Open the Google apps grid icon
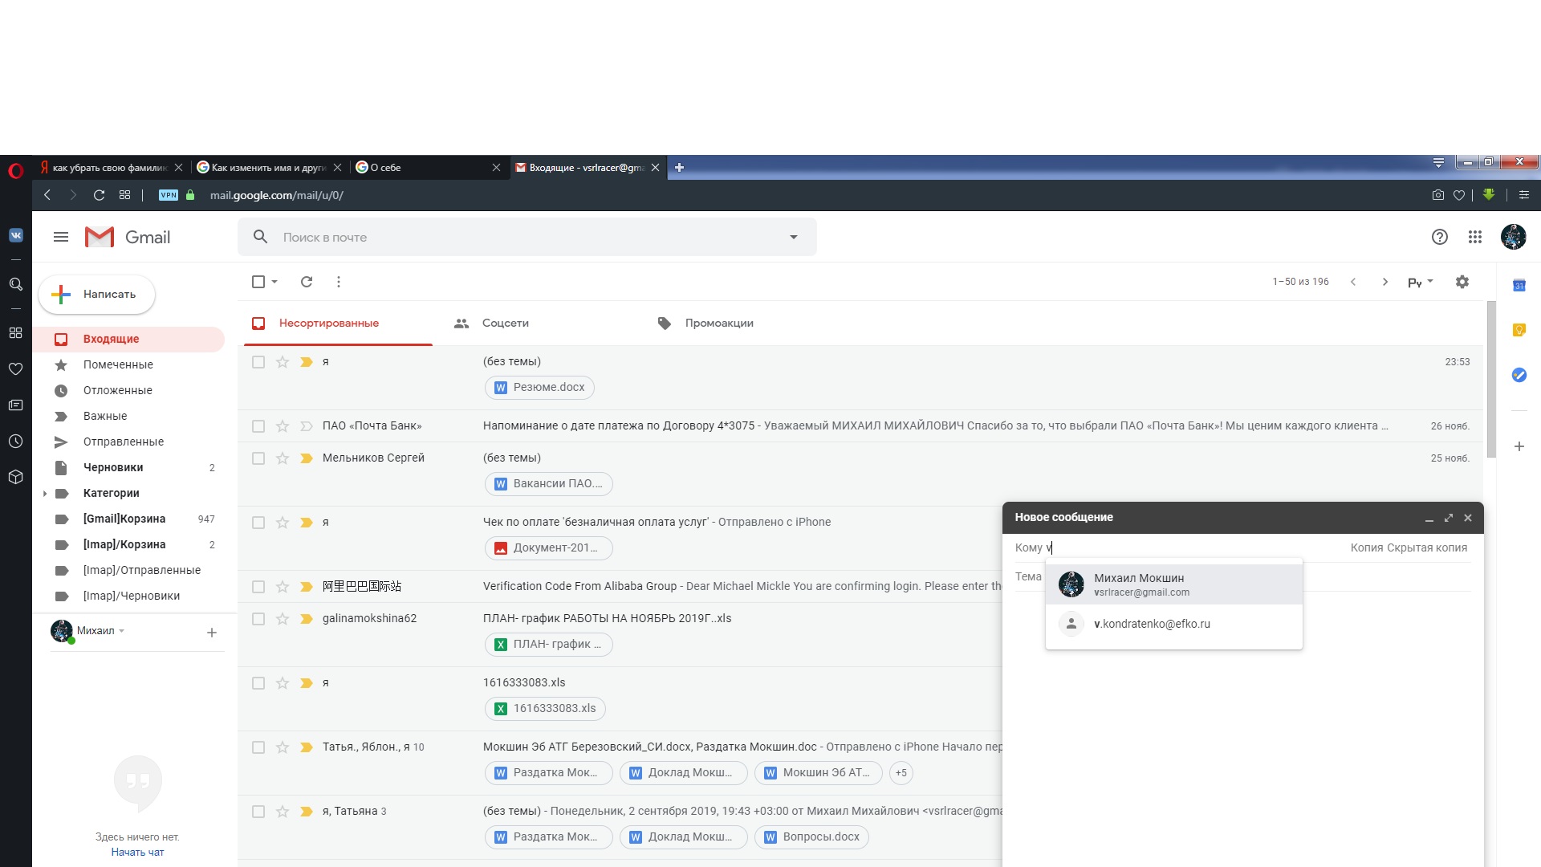1541x867 pixels. 1475,237
